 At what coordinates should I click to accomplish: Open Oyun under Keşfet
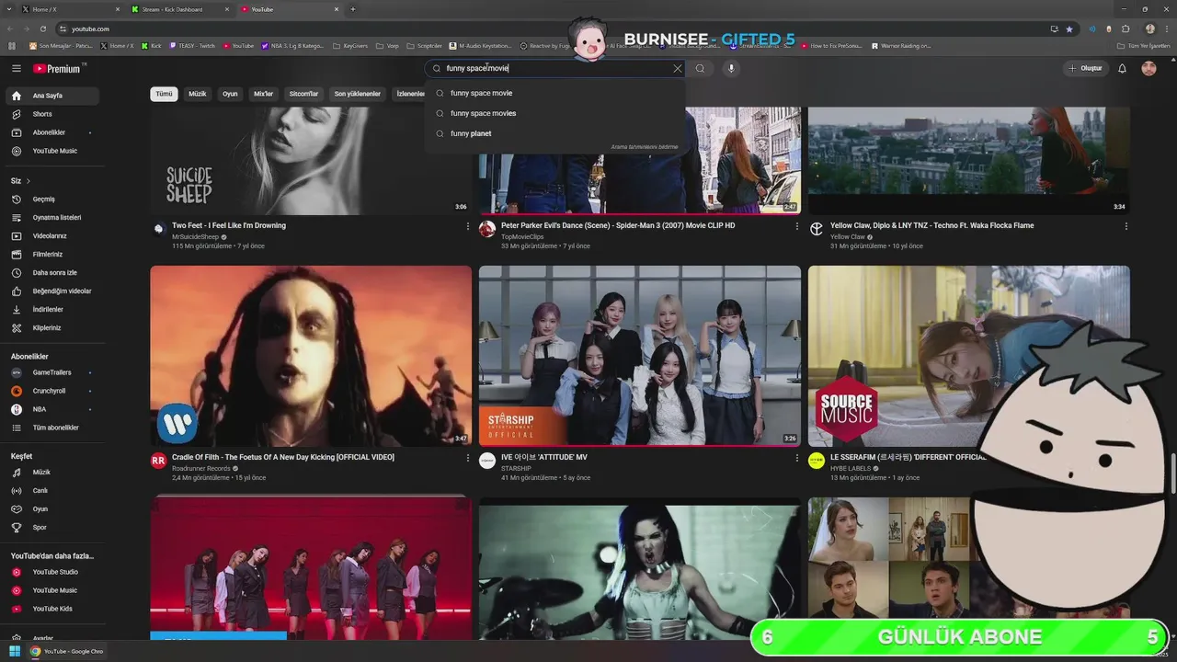pos(51,509)
